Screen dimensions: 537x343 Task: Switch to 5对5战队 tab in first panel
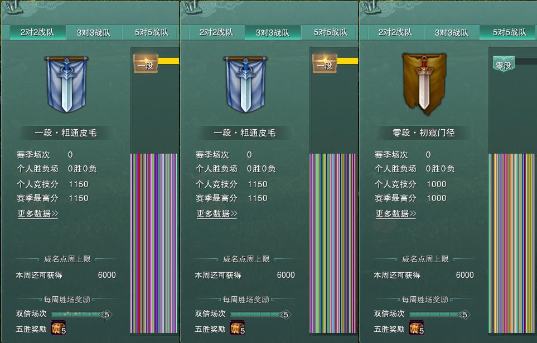[151, 32]
